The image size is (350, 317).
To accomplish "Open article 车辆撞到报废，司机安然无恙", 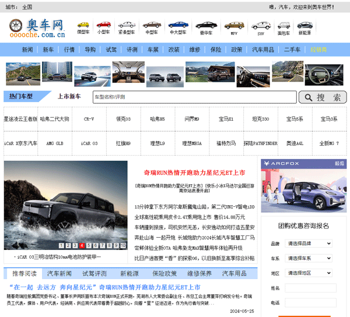I will (x=194, y=227).
